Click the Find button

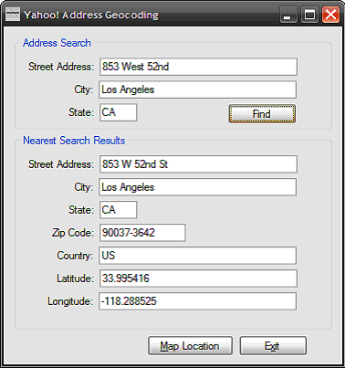[262, 114]
